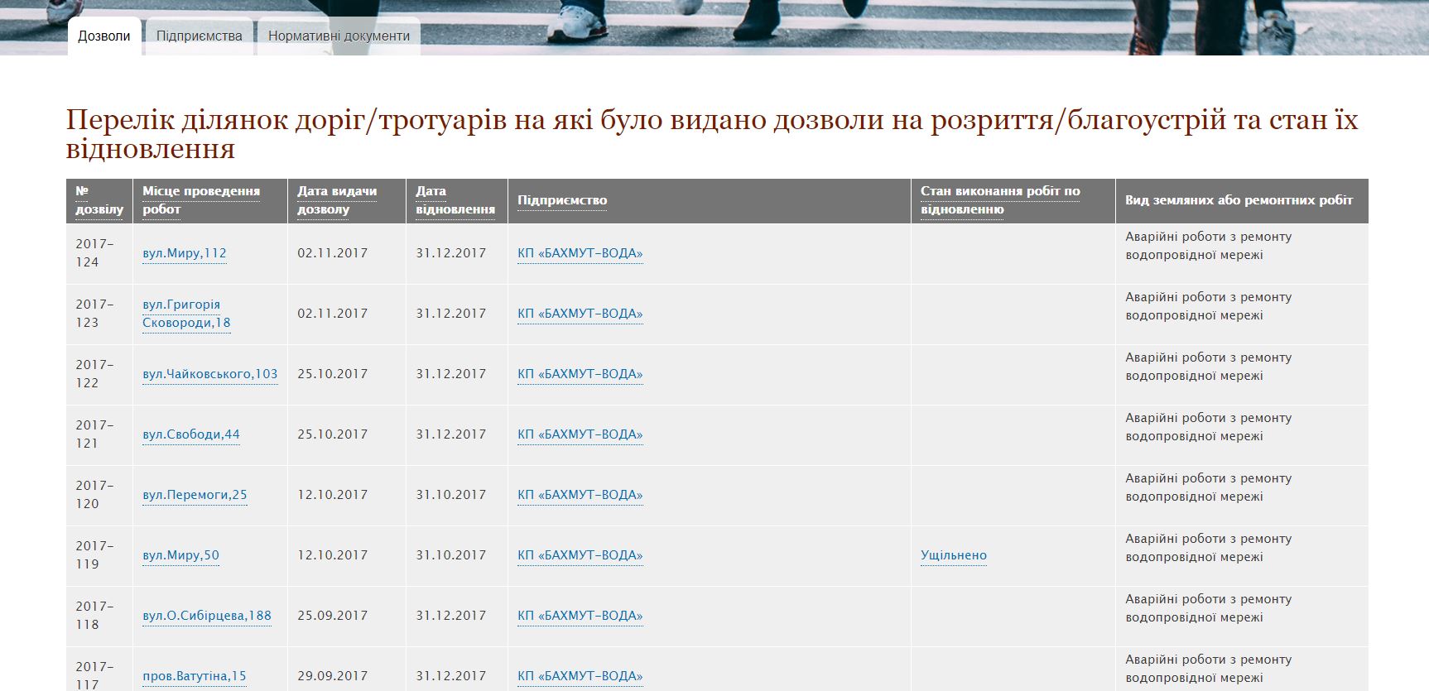The width and height of the screenshot is (1429, 691).
Task: Open address link вул.Миру,112
Action: point(184,253)
